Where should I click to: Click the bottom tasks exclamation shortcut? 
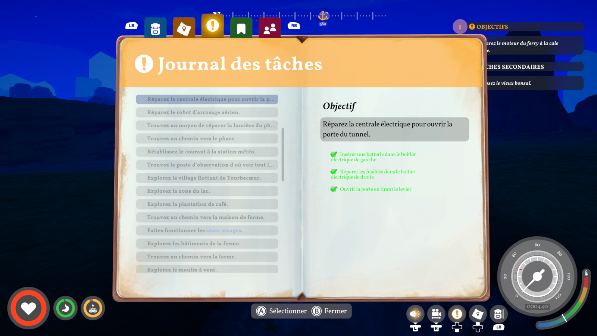[x=457, y=314]
